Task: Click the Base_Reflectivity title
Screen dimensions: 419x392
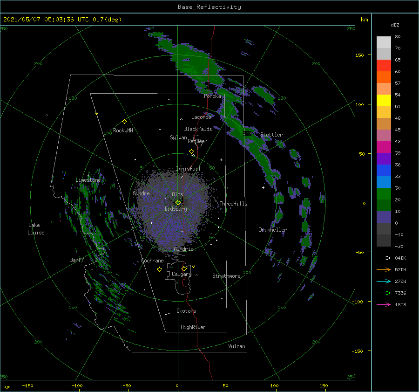Action: point(209,7)
